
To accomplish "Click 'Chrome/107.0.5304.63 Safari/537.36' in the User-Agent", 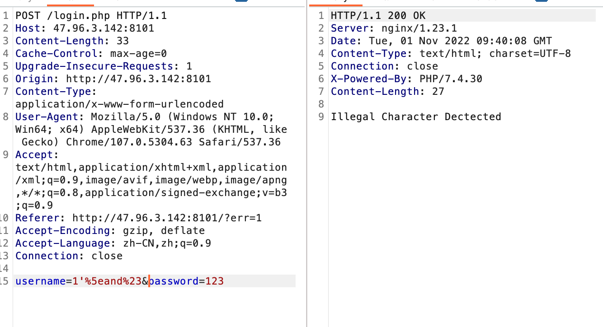I will tap(174, 142).
